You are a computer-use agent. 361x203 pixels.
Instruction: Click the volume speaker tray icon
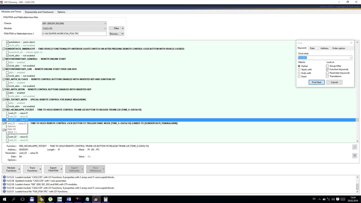pyautogui.click(x=333, y=199)
